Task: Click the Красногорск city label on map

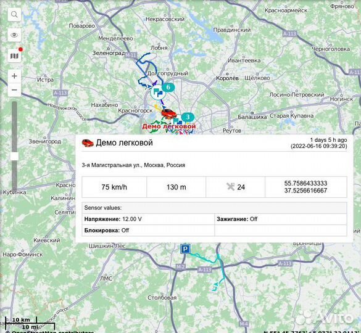Action: coord(135,111)
